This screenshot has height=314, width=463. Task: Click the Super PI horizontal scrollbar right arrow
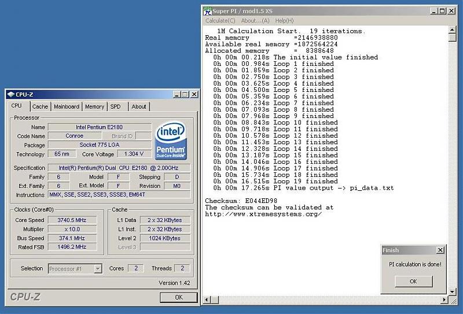tap(444, 300)
